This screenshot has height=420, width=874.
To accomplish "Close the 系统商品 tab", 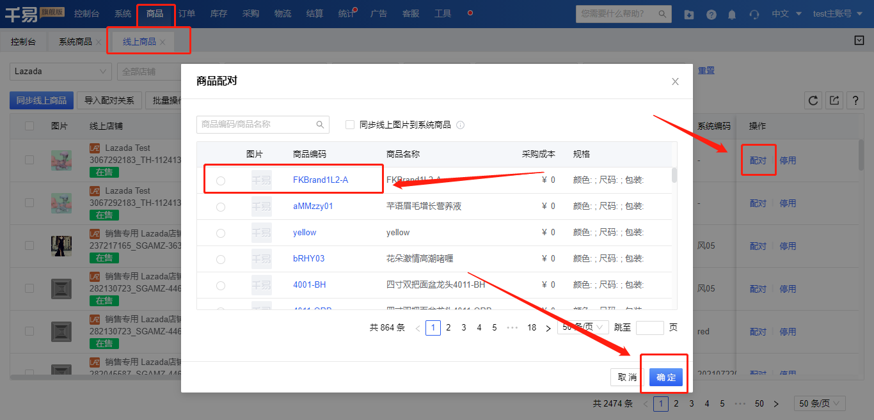I will [99, 42].
